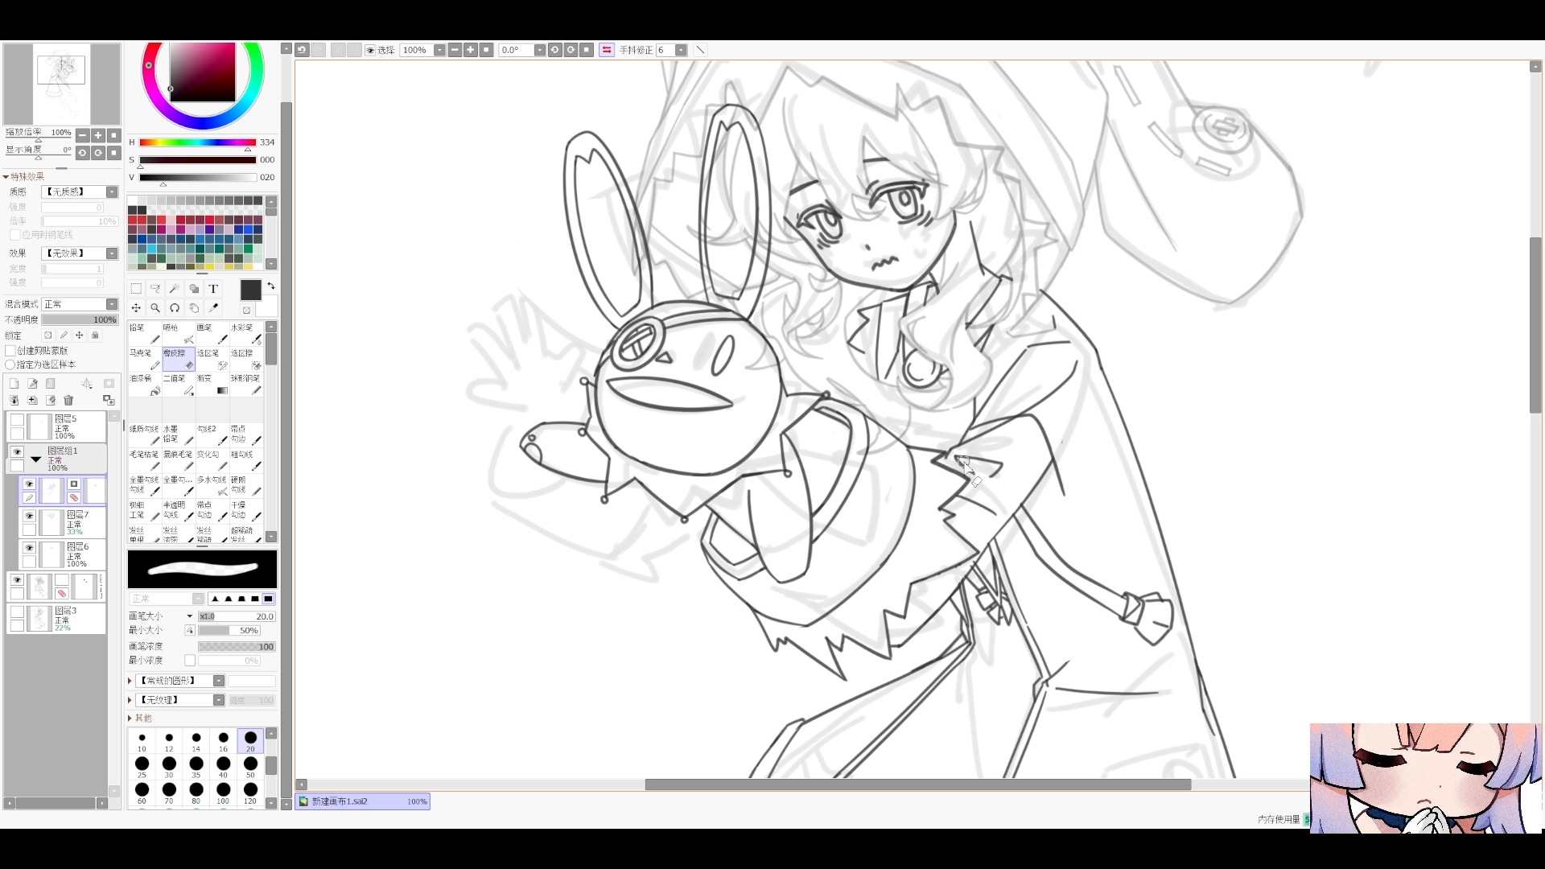Image resolution: width=1545 pixels, height=869 pixels.
Task: Hide the 图层组1 layer group
Action: pyautogui.click(x=17, y=452)
